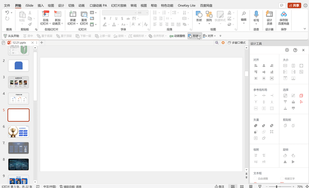The width and height of the screenshot is (309, 188).
Task: Toggle 多窗口模式 multi-window mode
Action: click(236, 43)
